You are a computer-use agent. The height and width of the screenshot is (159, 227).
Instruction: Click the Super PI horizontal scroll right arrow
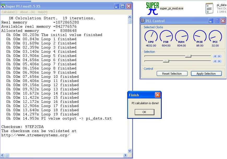click(x=125, y=155)
